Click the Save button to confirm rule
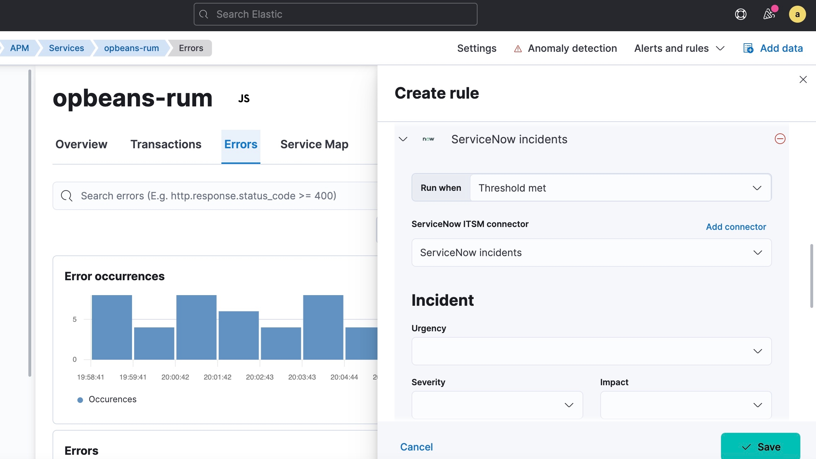Image resolution: width=816 pixels, height=459 pixels. pos(761,447)
